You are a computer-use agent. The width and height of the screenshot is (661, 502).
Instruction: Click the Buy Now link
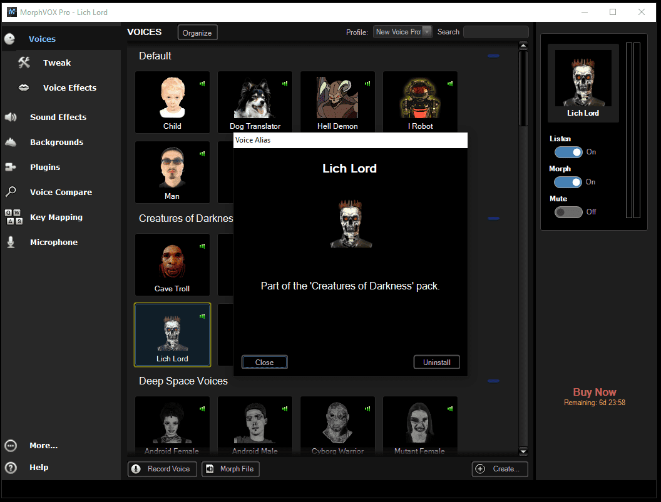(595, 392)
